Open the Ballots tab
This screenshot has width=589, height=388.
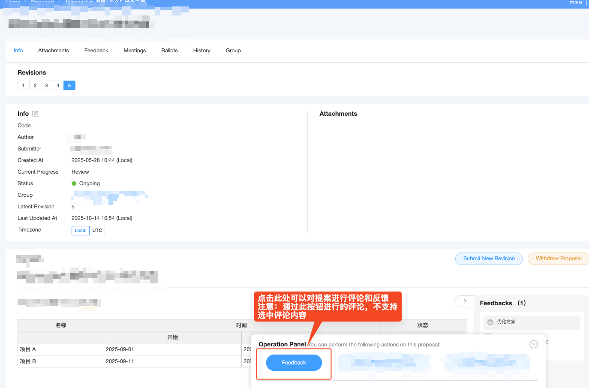(x=169, y=51)
